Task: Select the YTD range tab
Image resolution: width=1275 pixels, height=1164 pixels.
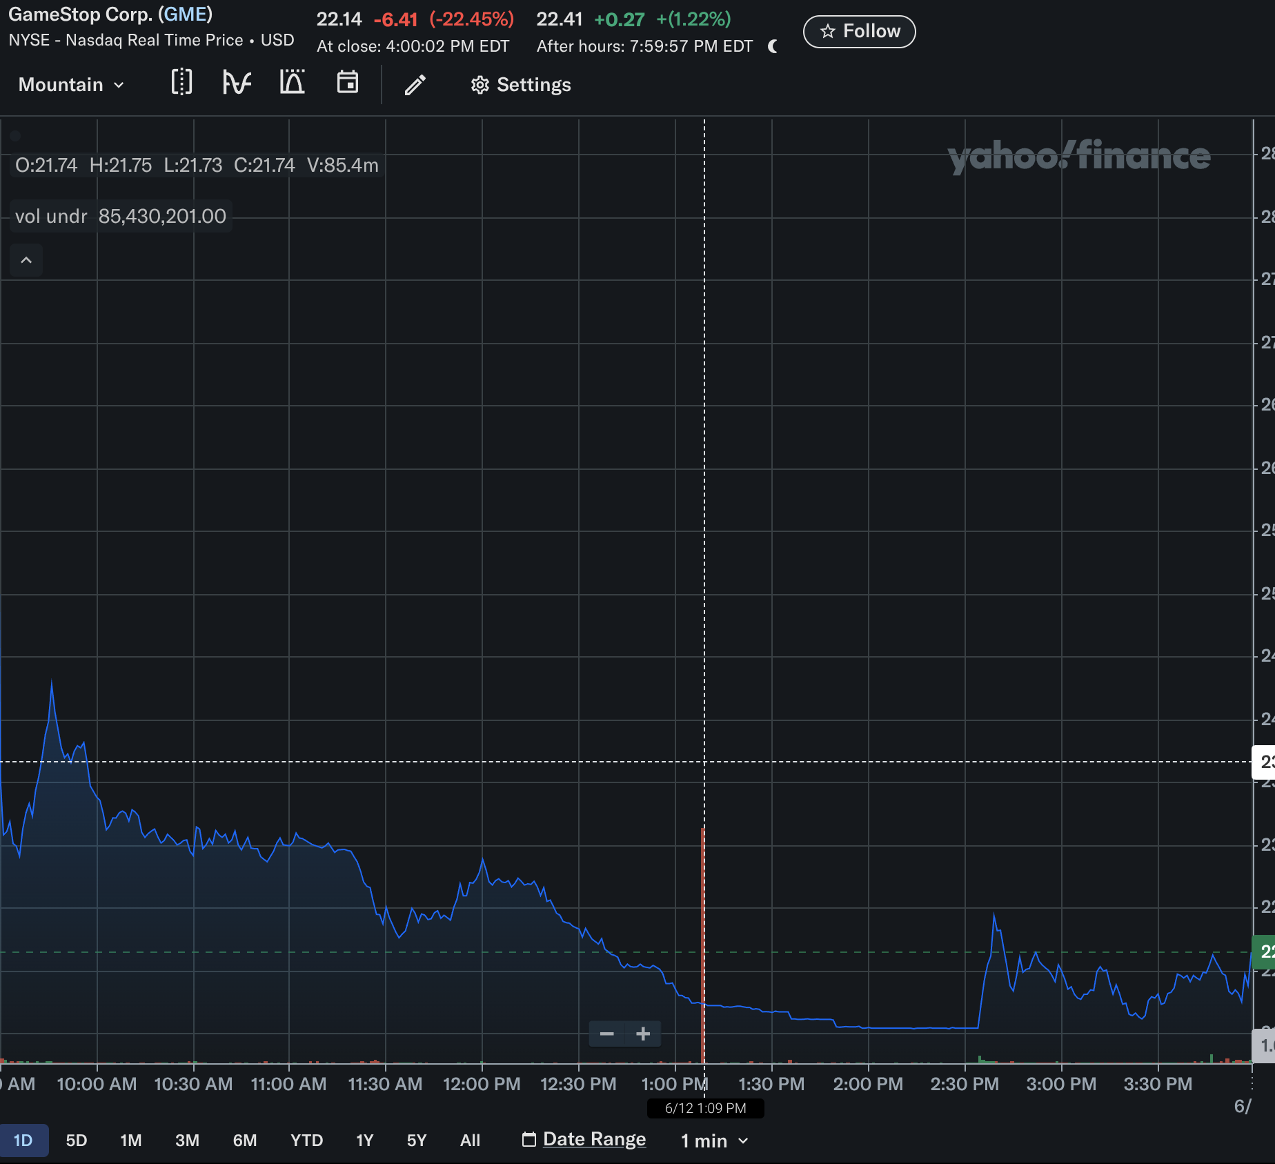Action: [306, 1140]
